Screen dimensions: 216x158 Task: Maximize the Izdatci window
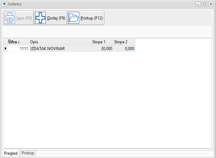[x=205, y=4]
